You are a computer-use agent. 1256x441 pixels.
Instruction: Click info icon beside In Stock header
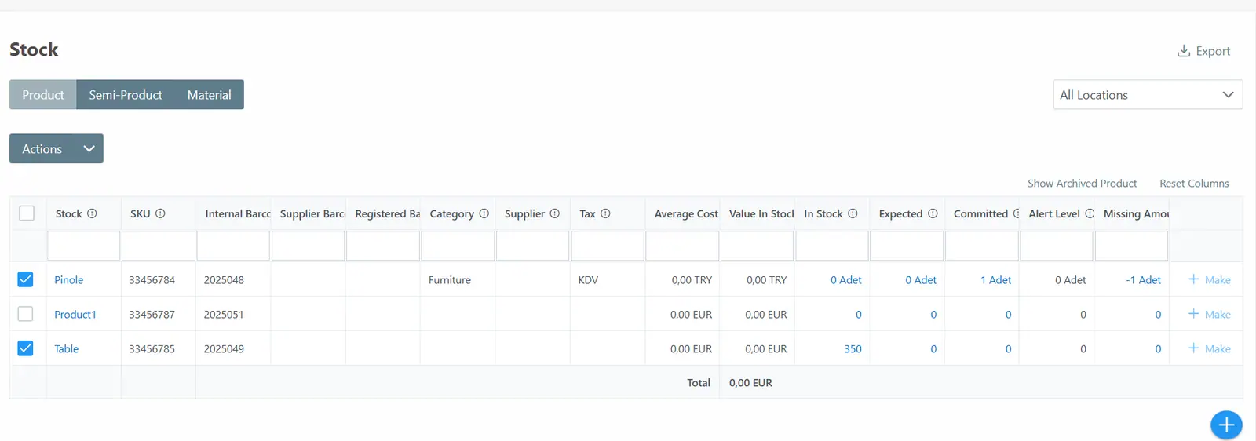853,213
